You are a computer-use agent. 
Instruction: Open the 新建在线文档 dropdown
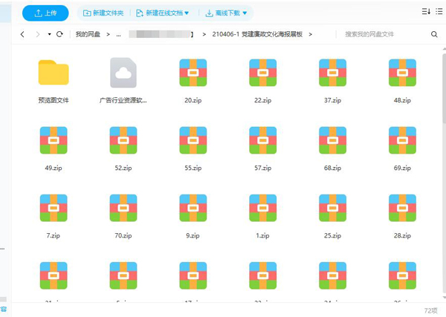click(x=162, y=13)
